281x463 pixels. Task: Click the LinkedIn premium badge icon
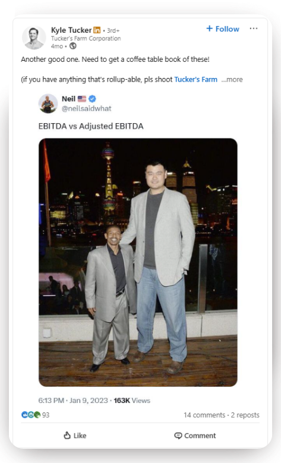pos(97,30)
